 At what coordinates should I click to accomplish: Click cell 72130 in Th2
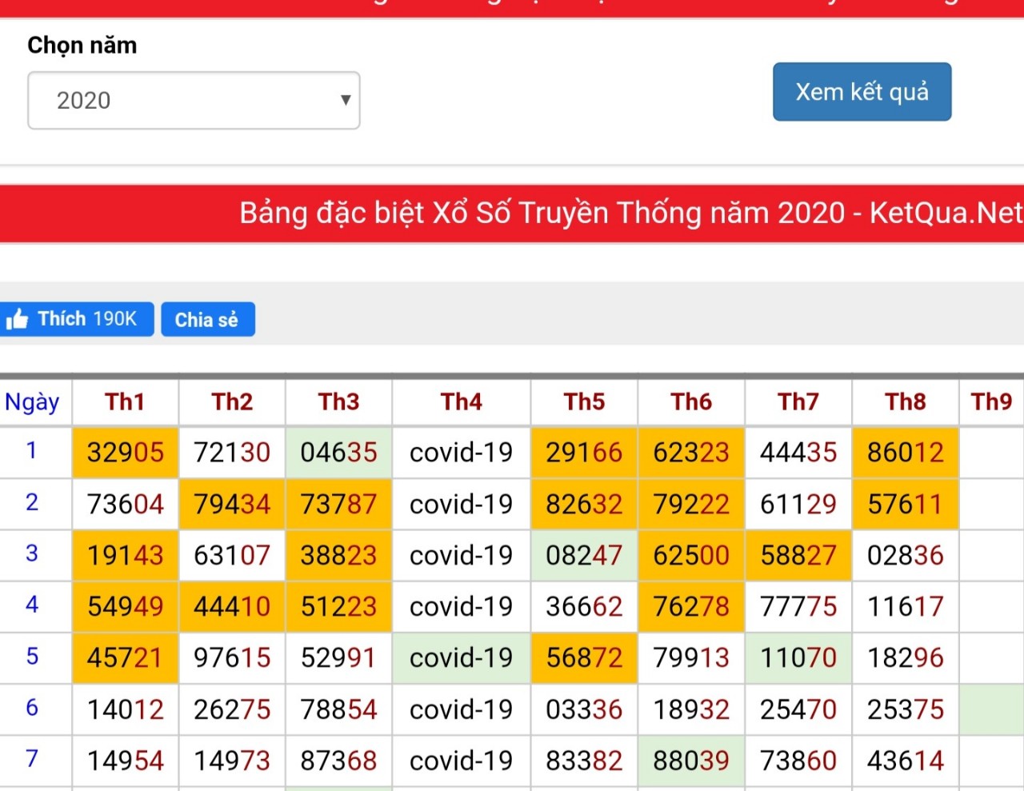[232, 453]
